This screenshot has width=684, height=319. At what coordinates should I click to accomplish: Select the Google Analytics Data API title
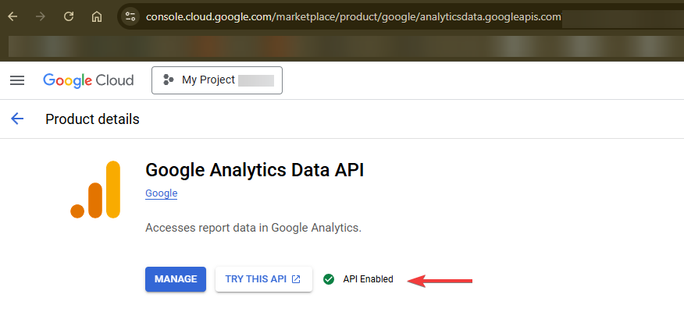tap(255, 170)
